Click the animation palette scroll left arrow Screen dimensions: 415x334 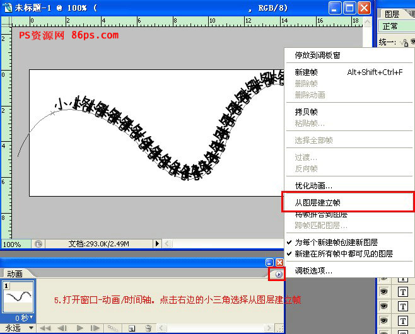[x=162, y=328]
